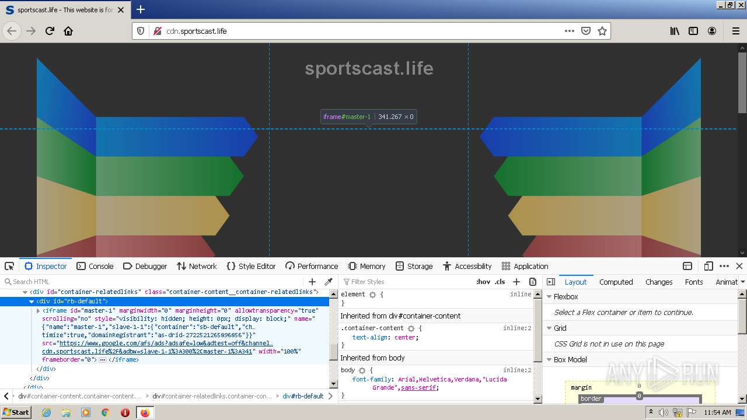Select the Inspector tab

pos(46,266)
